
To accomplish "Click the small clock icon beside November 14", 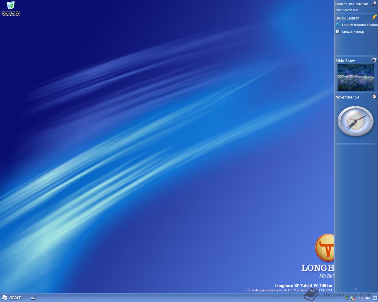I will (374, 97).
